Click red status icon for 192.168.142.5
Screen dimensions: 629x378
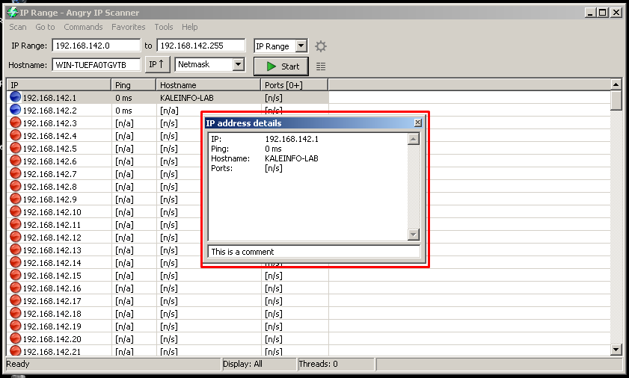(15, 148)
